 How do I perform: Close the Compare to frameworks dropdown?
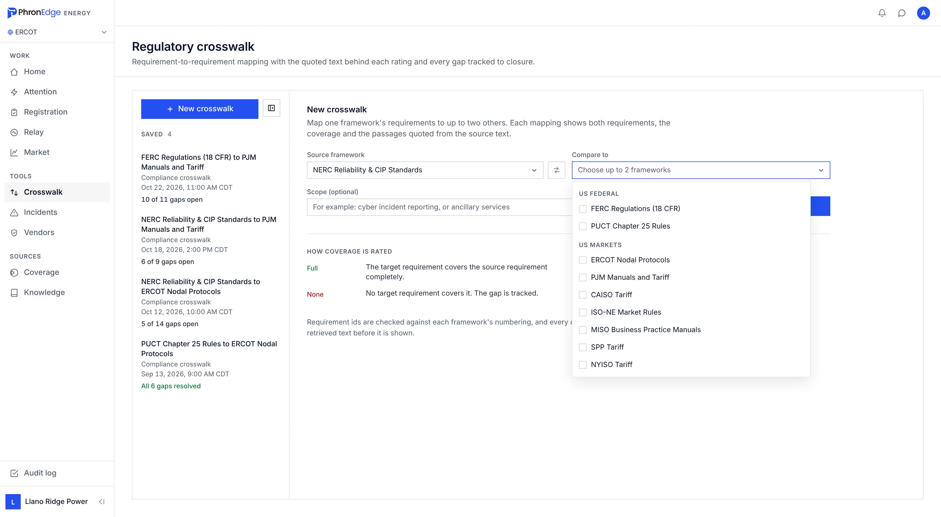(701, 170)
